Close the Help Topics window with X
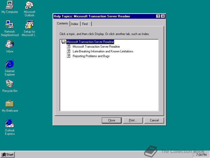The image size is (210, 158). click(x=163, y=16)
